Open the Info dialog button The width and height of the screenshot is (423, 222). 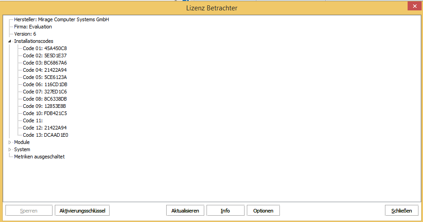tap(225, 211)
